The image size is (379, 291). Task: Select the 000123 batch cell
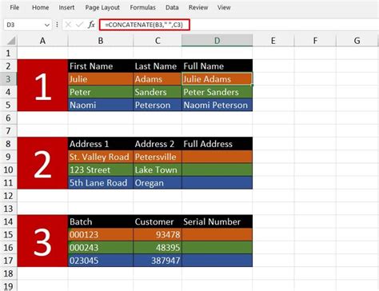point(101,234)
